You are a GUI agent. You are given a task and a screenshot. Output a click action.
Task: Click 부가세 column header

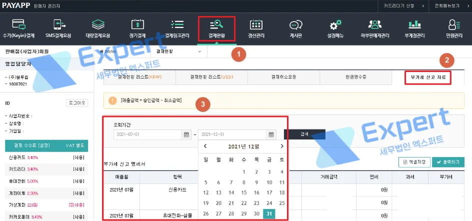click(x=446, y=177)
